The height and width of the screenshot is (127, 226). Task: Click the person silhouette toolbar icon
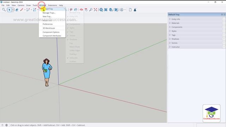click(135, 10)
